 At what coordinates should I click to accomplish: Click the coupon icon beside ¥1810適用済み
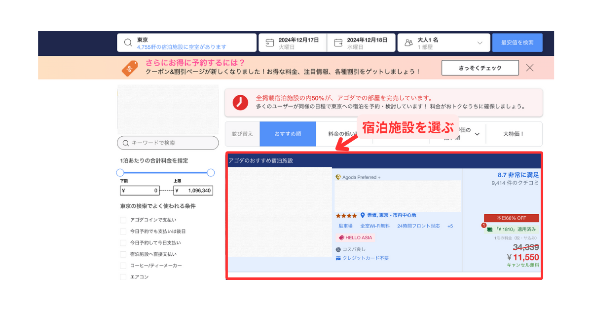(490, 229)
